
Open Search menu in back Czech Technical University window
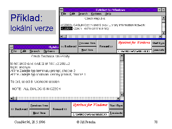[x=35, y=51]
